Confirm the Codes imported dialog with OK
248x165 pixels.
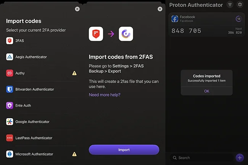click(206, 91)
